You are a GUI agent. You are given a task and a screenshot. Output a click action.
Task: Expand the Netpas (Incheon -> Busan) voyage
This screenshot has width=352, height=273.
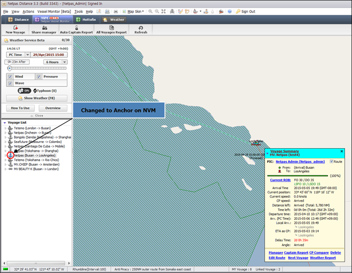coord(5,133)
